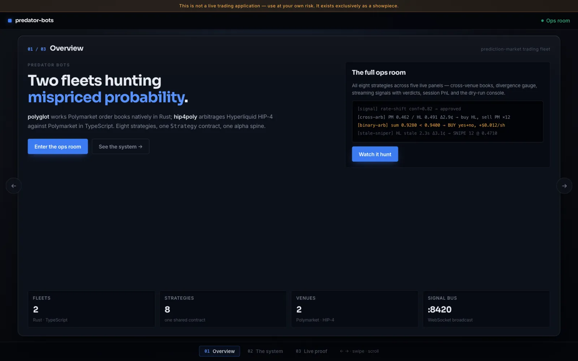Switch to the 02 The system tab
The image size is (578, 361).
click(265, 351)
